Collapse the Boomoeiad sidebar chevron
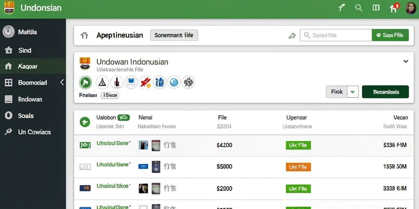 [x=62, y=82]
